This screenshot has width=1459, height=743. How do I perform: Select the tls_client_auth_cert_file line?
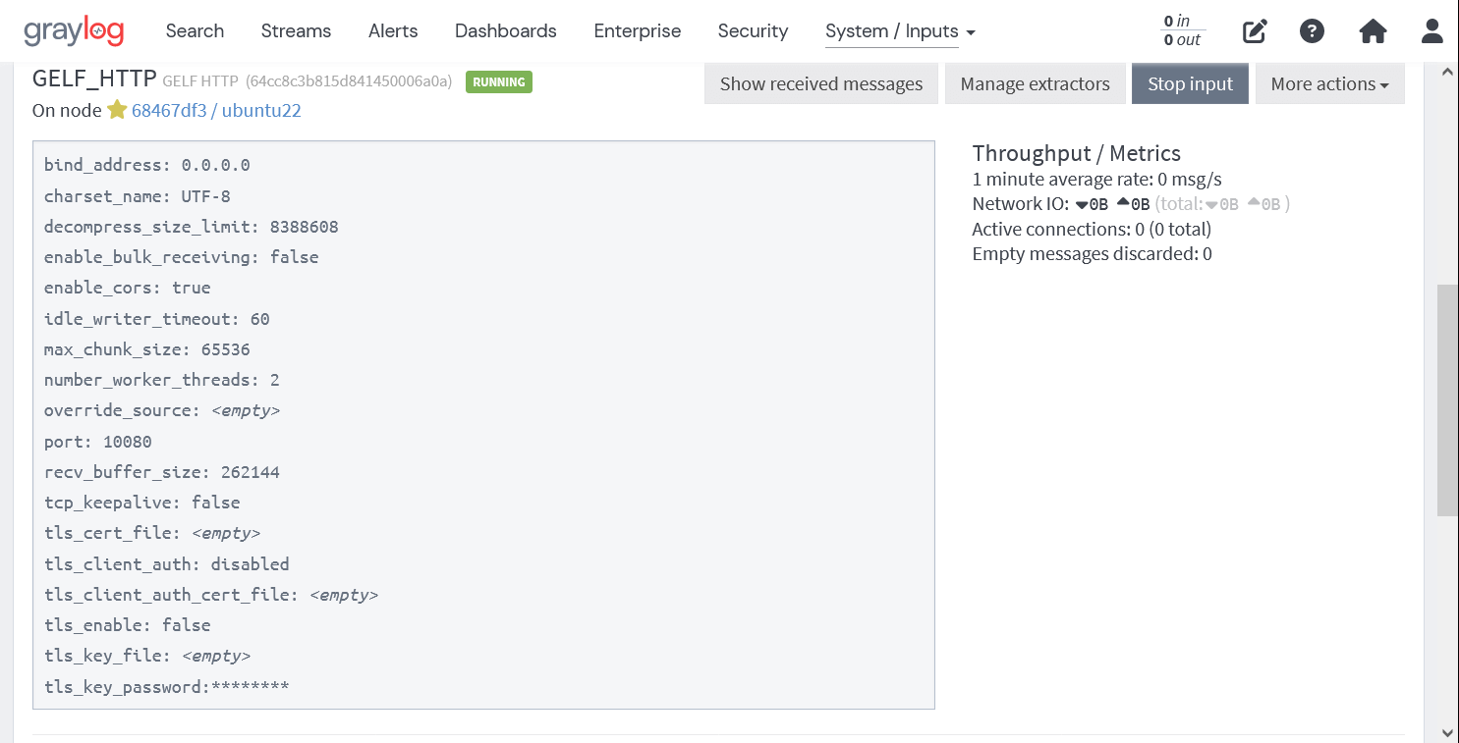tap(211, 595)
